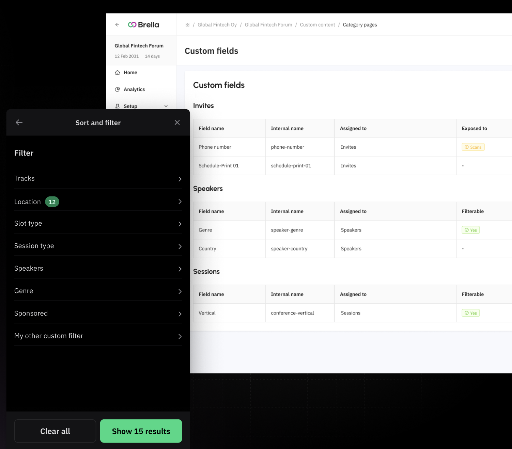Image resolution: width=512 pixels, height=449 pixels.
Task: Click the Analytics pie chart icon
Action: point(118,89)
